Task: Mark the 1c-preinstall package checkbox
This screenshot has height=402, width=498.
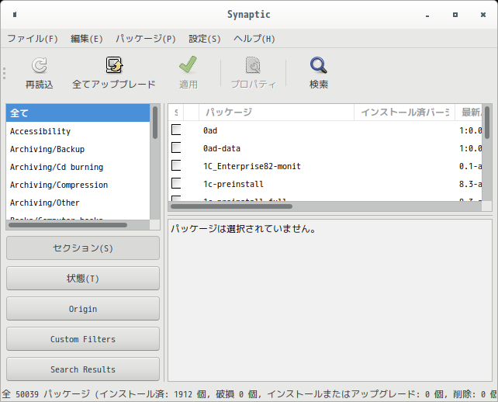Action: point(176,183)
